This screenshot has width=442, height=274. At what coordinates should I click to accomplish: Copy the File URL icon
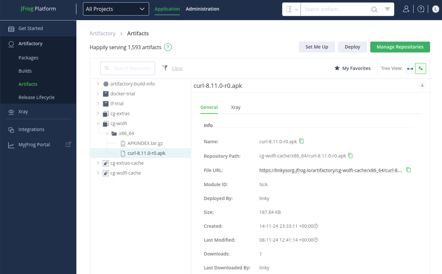(408, 170)
